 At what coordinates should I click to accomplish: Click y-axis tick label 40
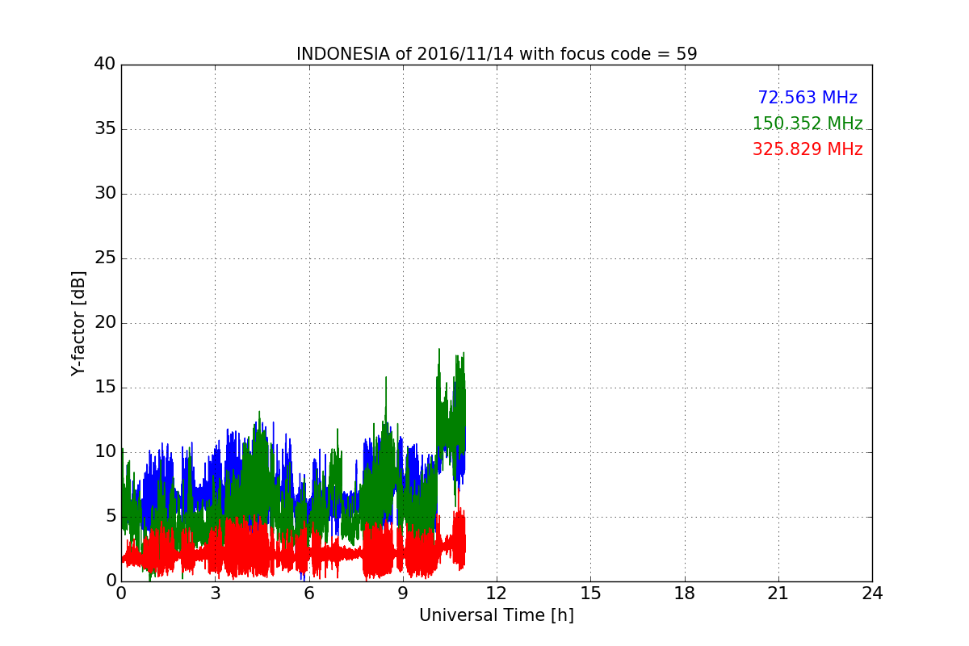click(105, 64)
